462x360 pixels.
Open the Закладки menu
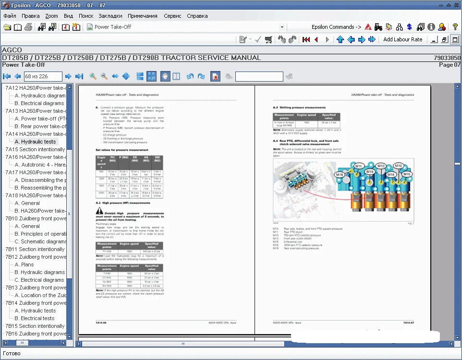point(110,16)
